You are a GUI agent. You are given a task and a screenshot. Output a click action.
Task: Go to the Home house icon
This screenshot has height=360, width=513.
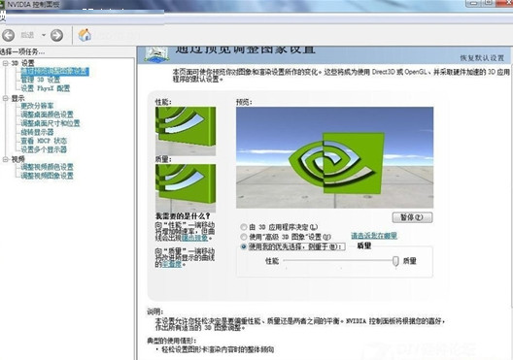tap(85, 35)
